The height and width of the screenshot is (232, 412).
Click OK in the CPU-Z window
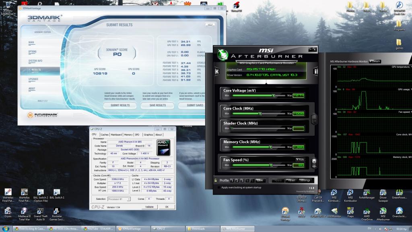pos(167,207)
